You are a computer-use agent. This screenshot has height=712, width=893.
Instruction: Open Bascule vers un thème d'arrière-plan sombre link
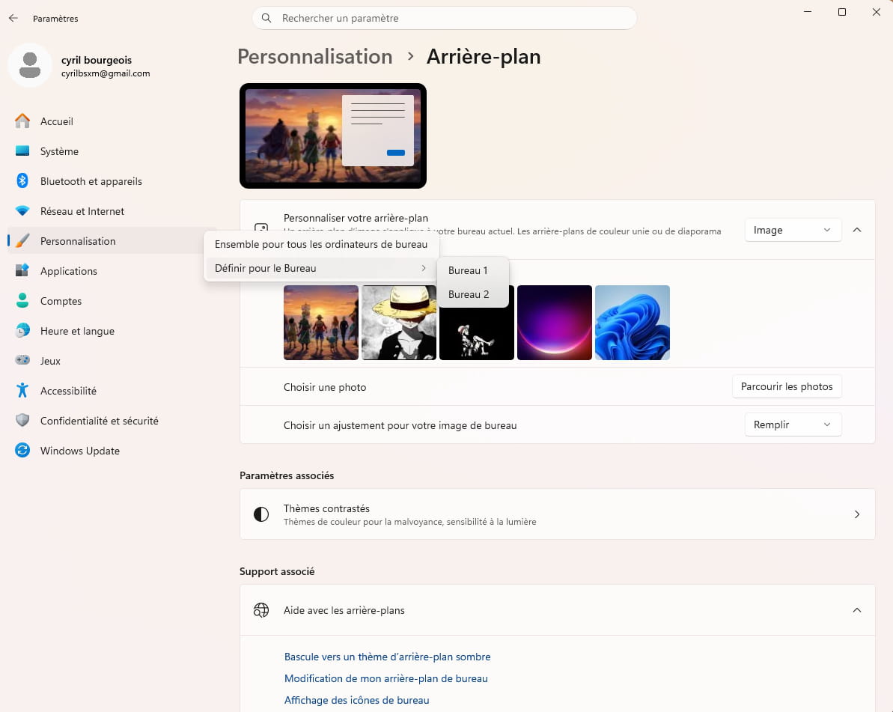coord(387,657)
